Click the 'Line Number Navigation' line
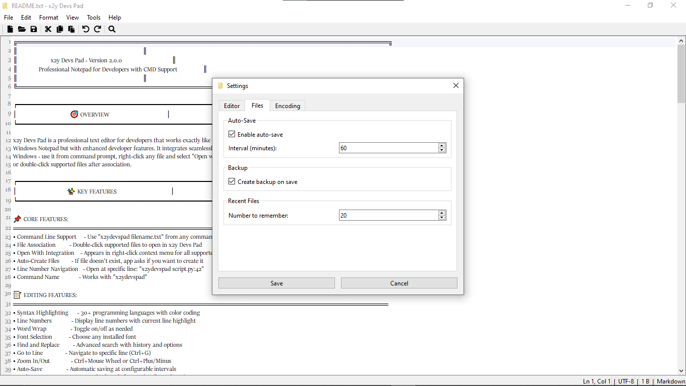This screenshot has width=686, height=386. pyautogui.click(x=108, y=269)
